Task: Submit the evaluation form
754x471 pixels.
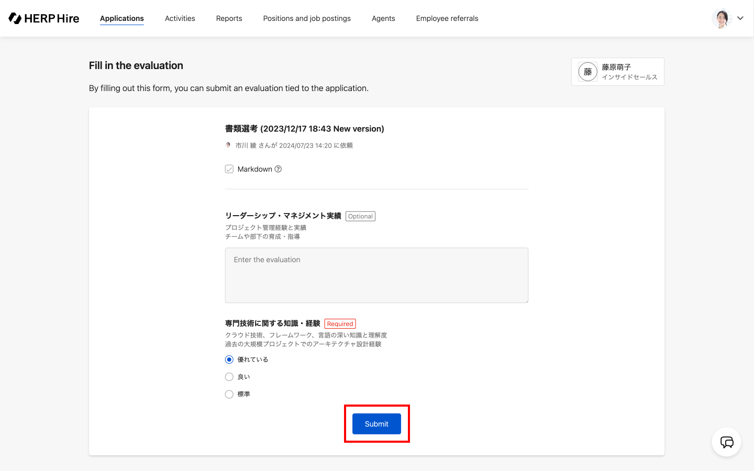Action: [x=376, y=424]
